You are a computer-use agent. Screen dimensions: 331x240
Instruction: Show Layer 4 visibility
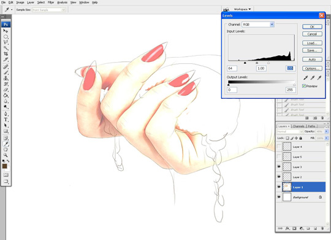coord(279,147)
